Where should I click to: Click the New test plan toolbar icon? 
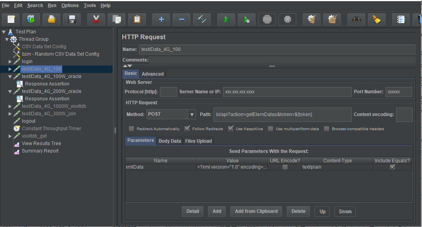(x=11, y=19)
